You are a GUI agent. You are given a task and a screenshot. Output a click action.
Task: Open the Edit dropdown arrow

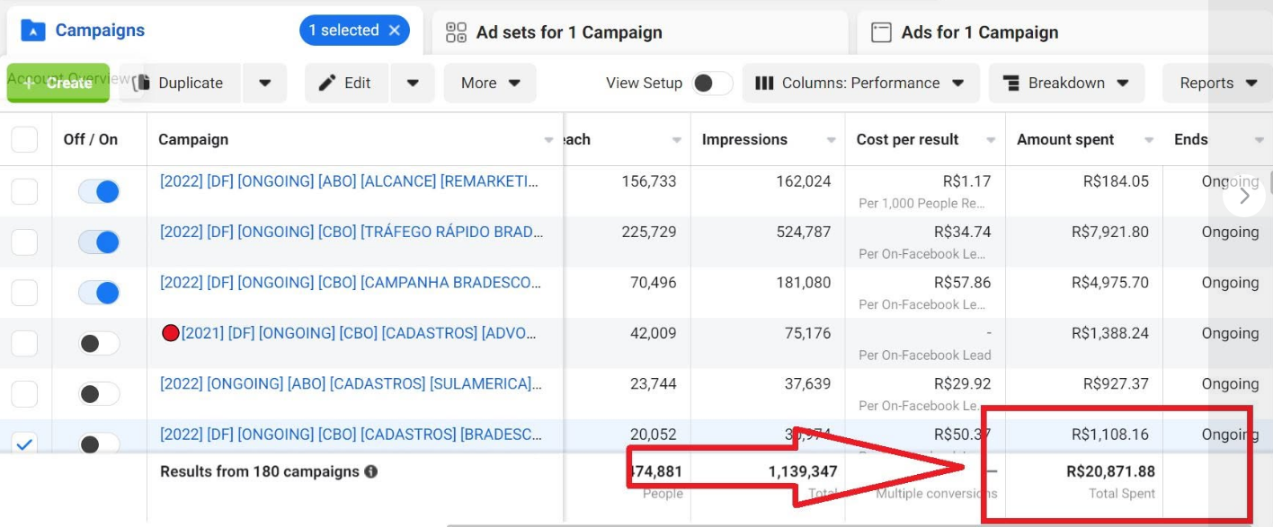pyautogui.click(x=413, y=83)
